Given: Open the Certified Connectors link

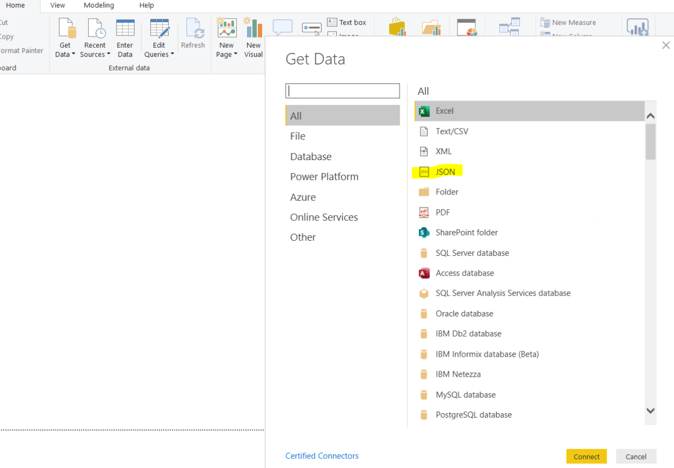Looking at the screenshot, I should [322, 456].
